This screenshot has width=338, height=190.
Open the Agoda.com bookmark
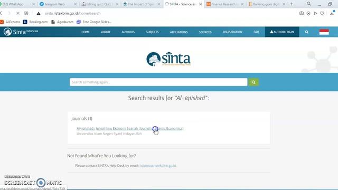click(62, 22)
